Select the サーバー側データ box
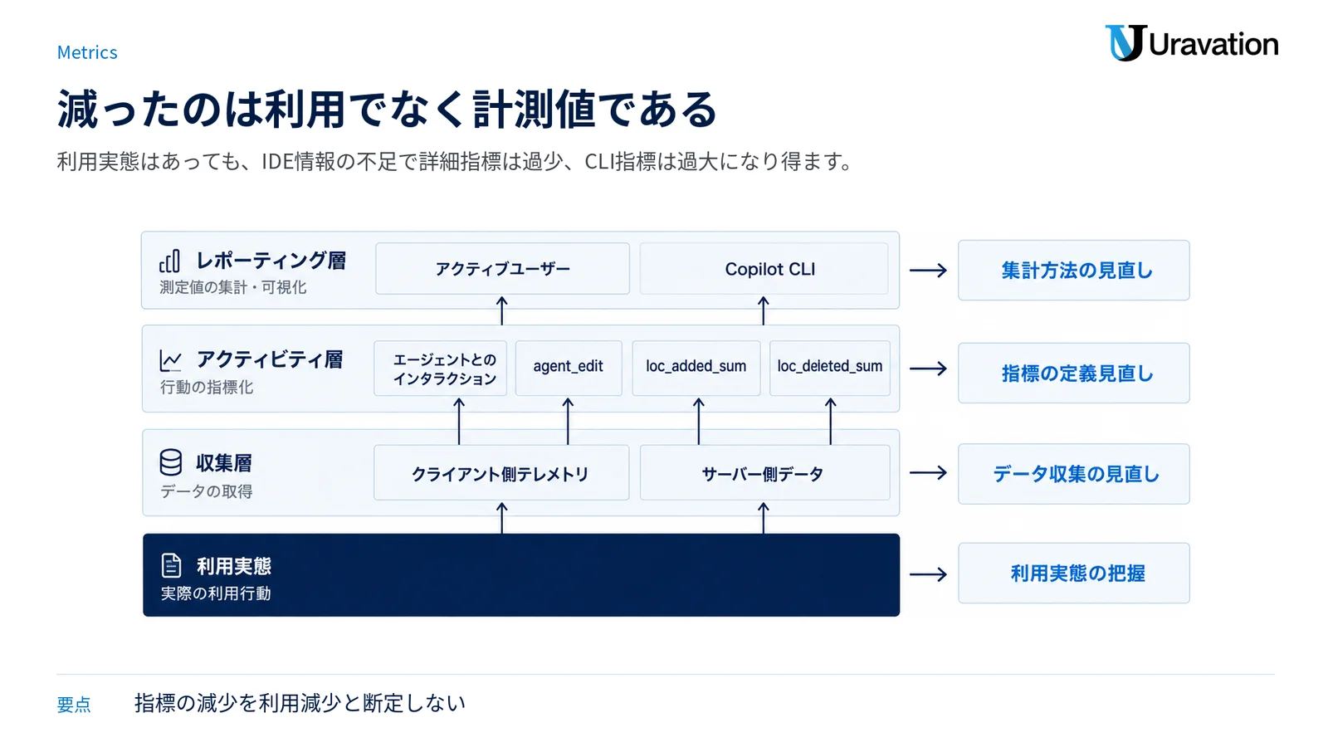 (x=764, y=473)
